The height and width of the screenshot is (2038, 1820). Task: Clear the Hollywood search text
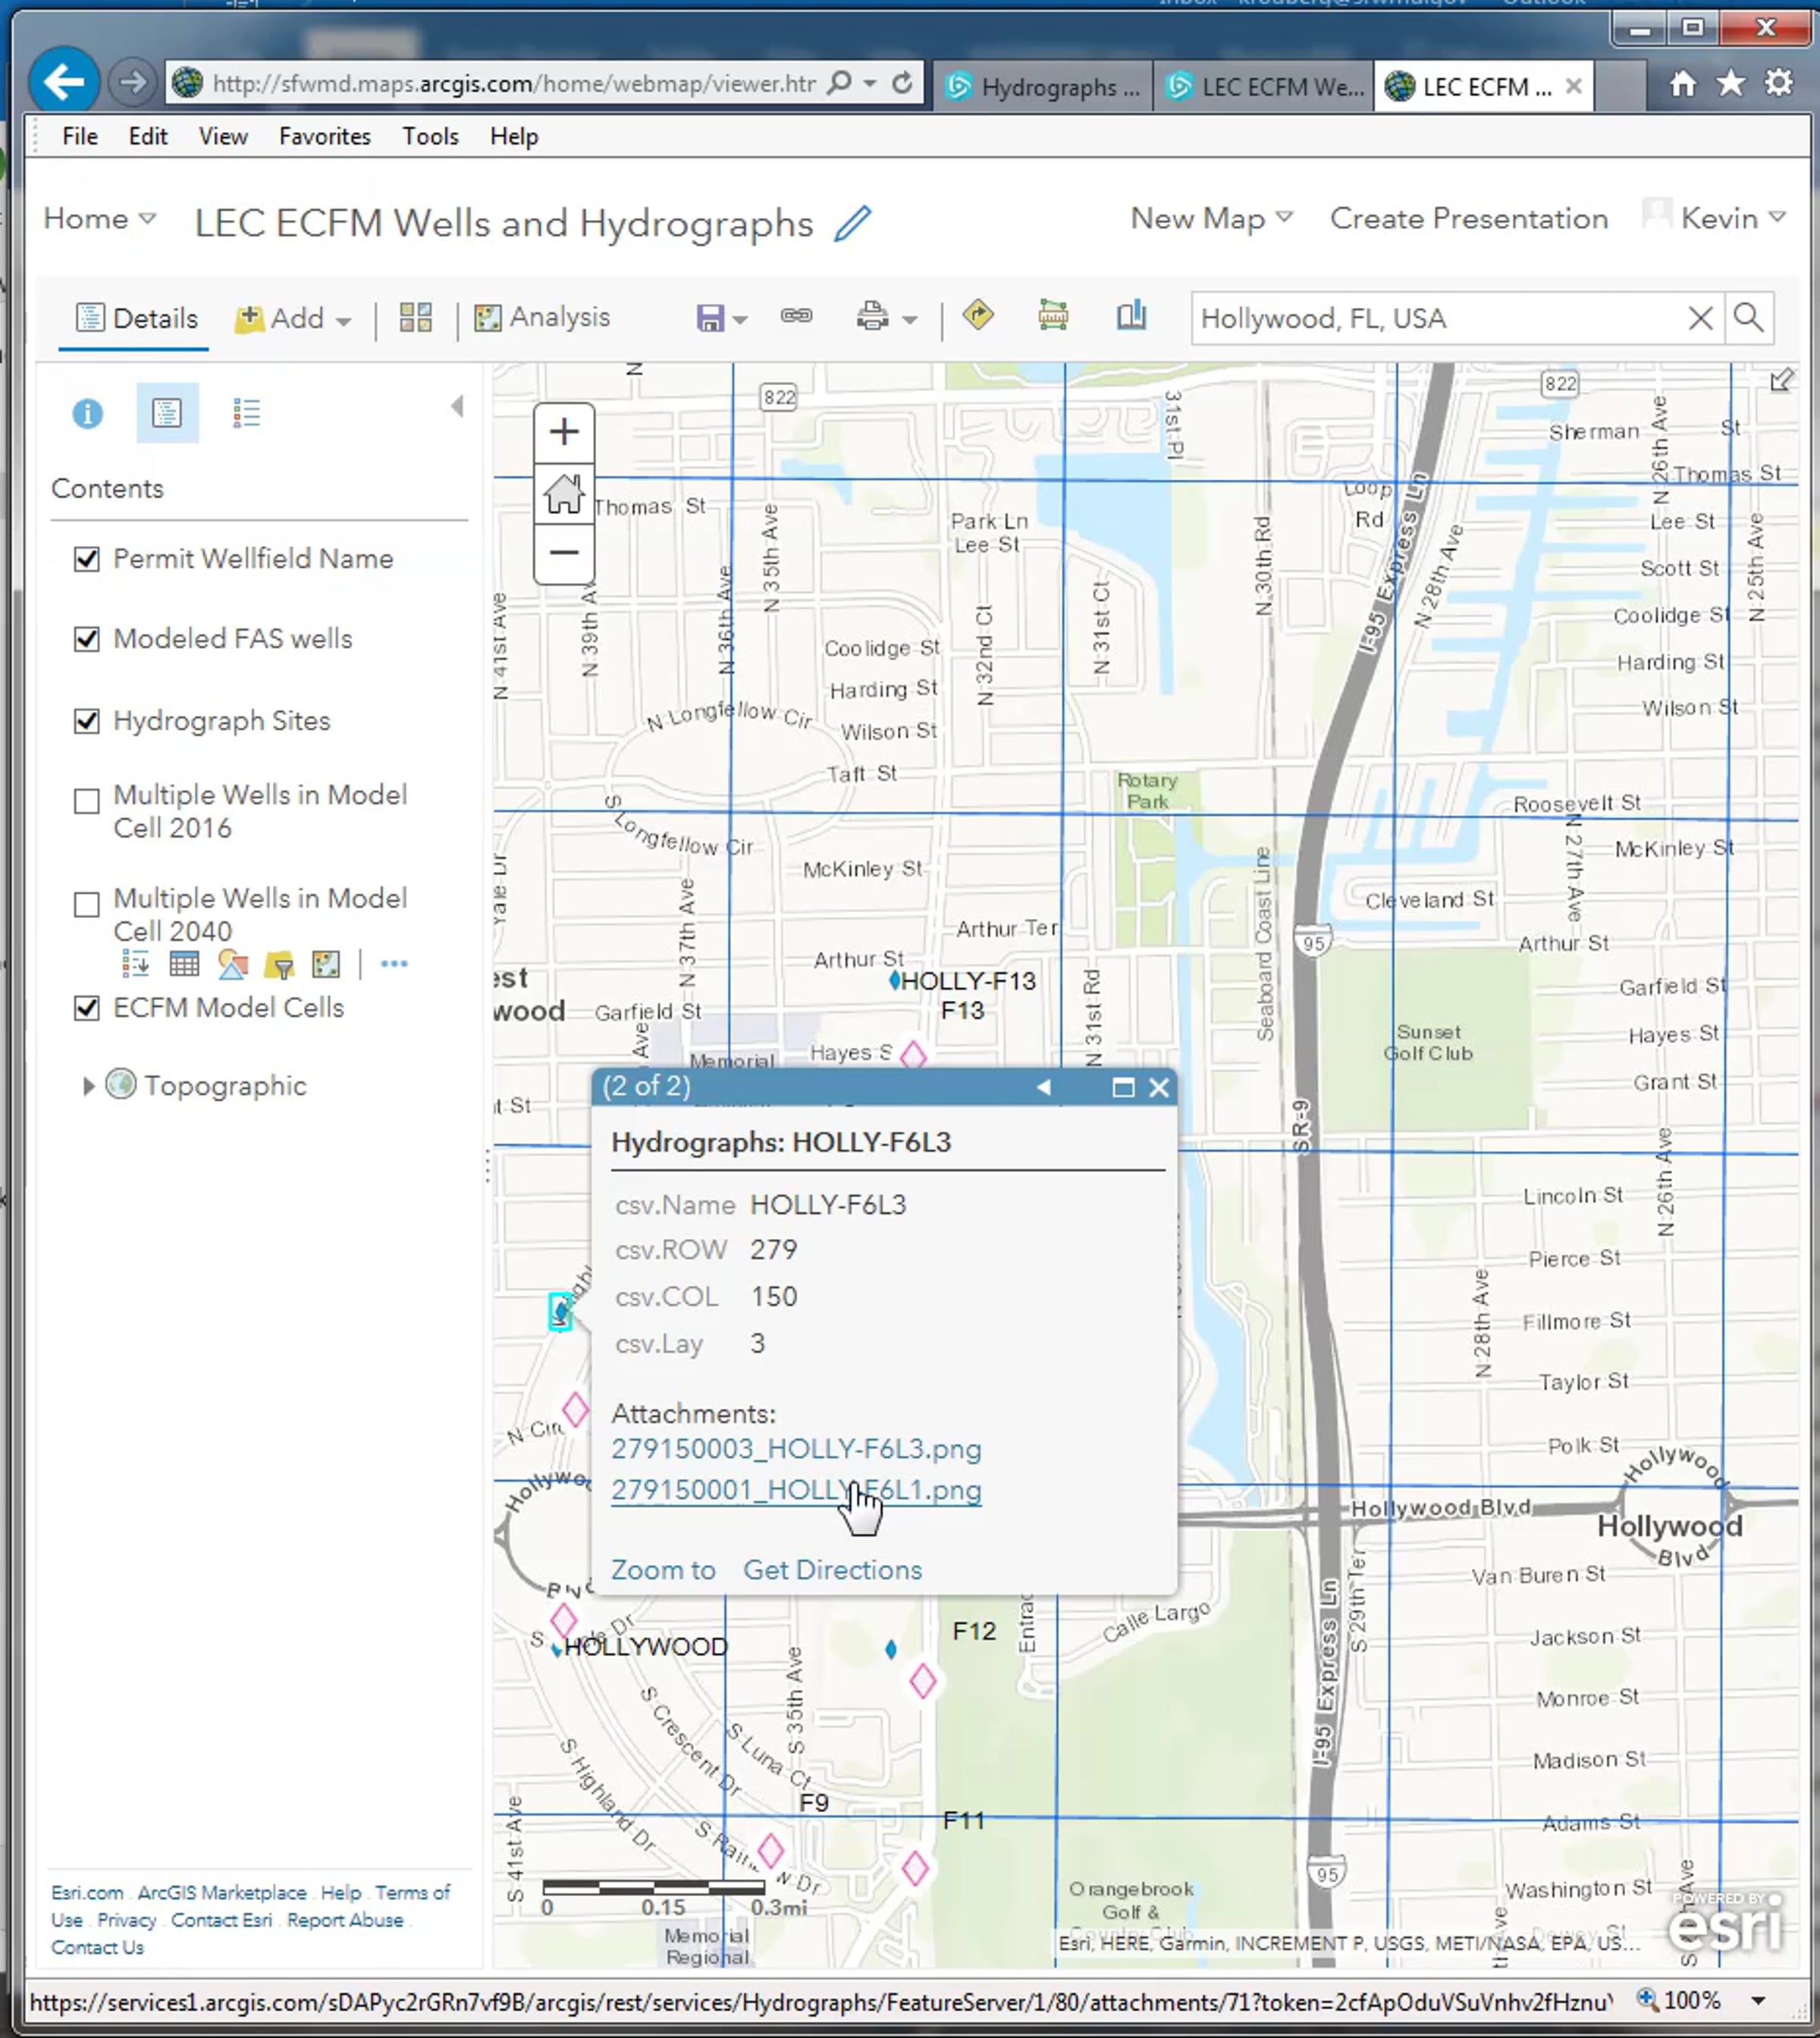coord(1700,319)
